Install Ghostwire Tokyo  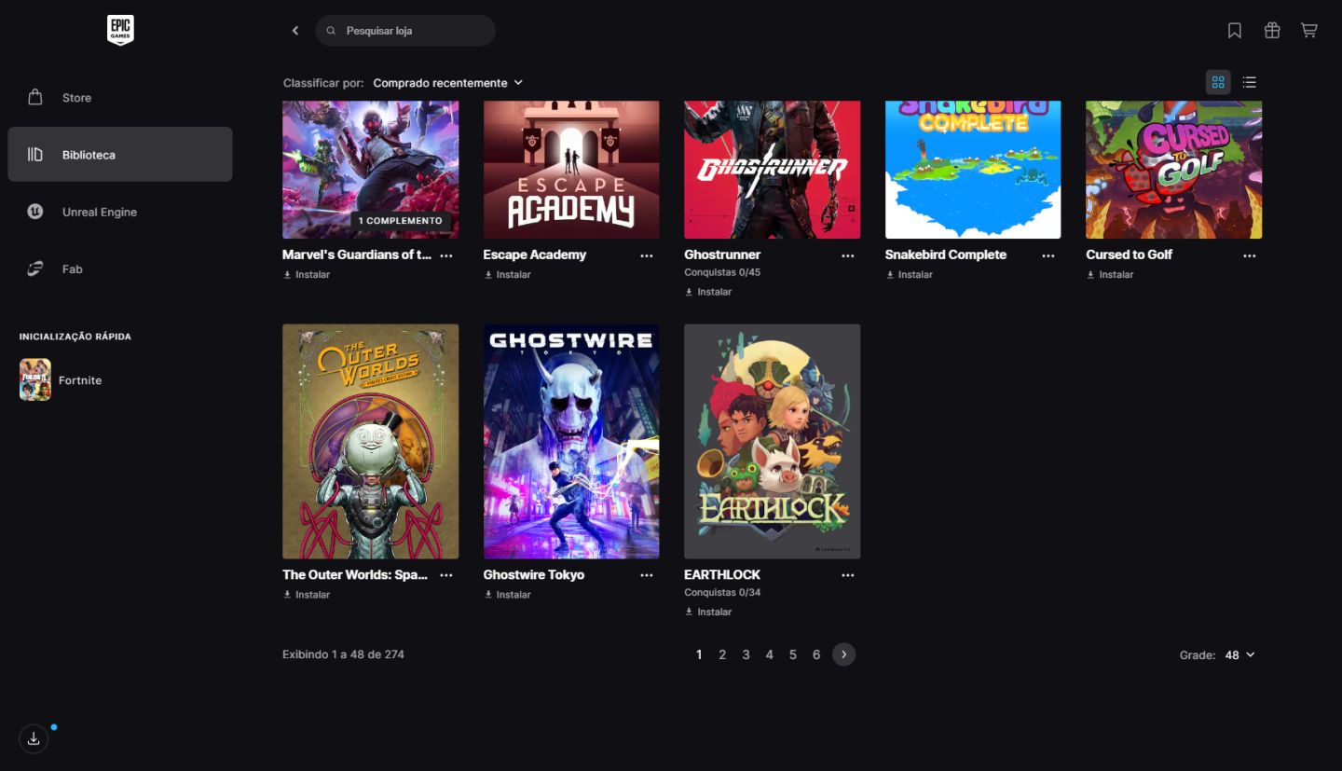[507, 595]
